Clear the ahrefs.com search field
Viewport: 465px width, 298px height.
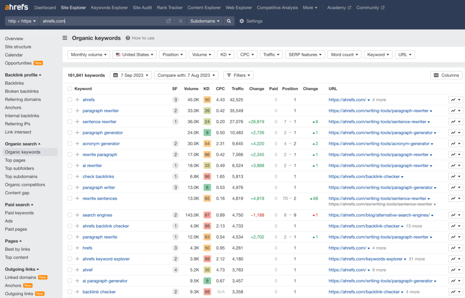click(x=180, y=21)
